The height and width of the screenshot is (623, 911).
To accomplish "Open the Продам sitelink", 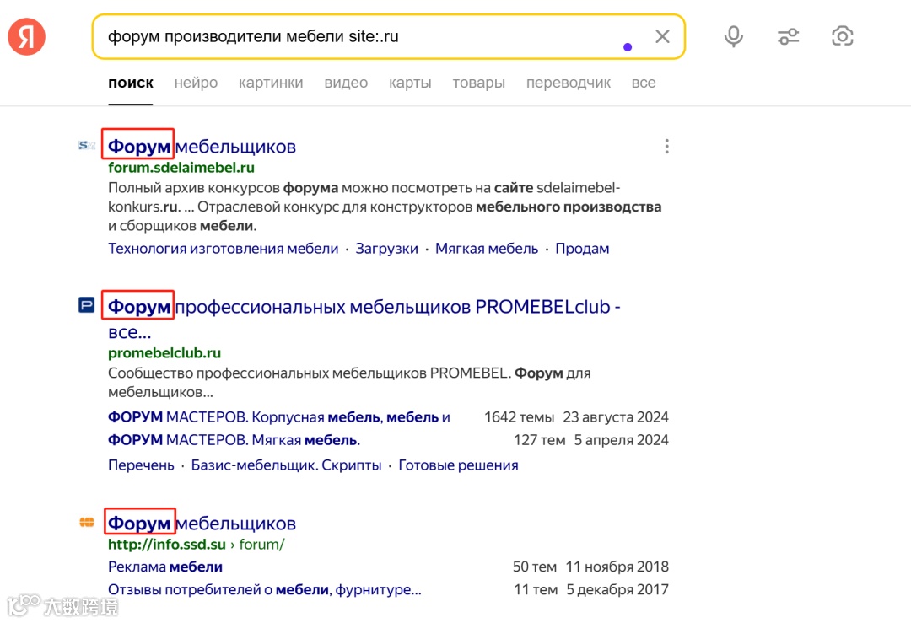I will point(582,249).
